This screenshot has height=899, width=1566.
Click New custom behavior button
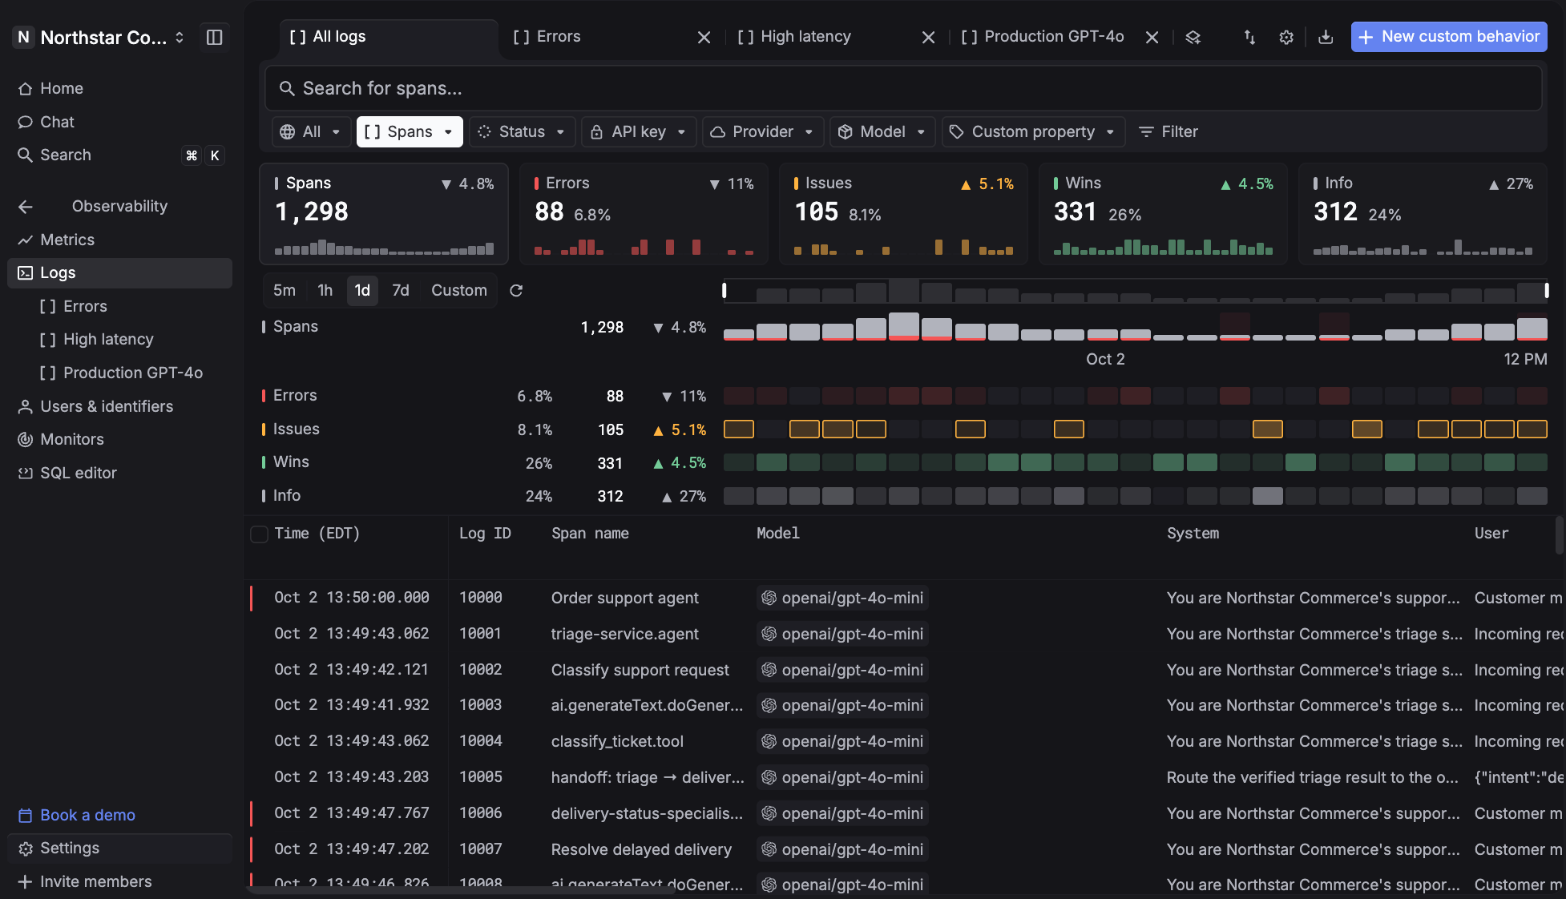click(x=1449, y=37)
